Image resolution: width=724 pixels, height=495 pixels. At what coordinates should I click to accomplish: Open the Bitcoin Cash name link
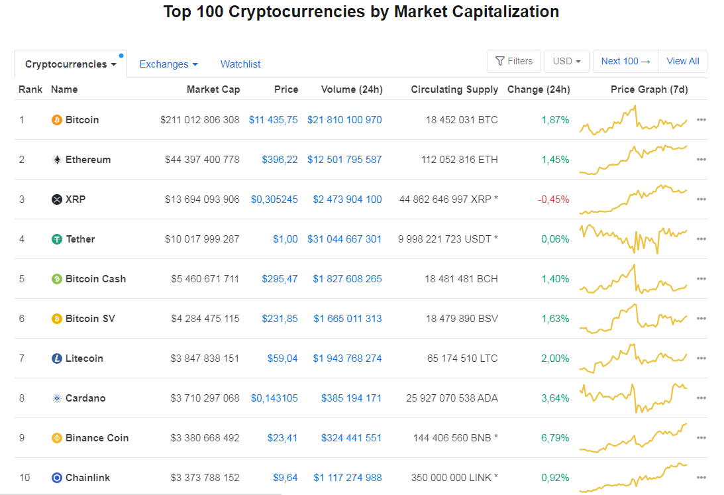(x=95, y=279)
